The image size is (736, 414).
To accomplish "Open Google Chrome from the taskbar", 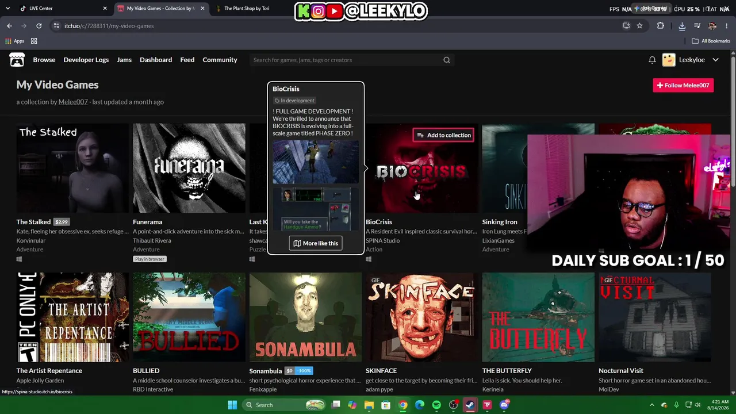I will pos(403,405).
